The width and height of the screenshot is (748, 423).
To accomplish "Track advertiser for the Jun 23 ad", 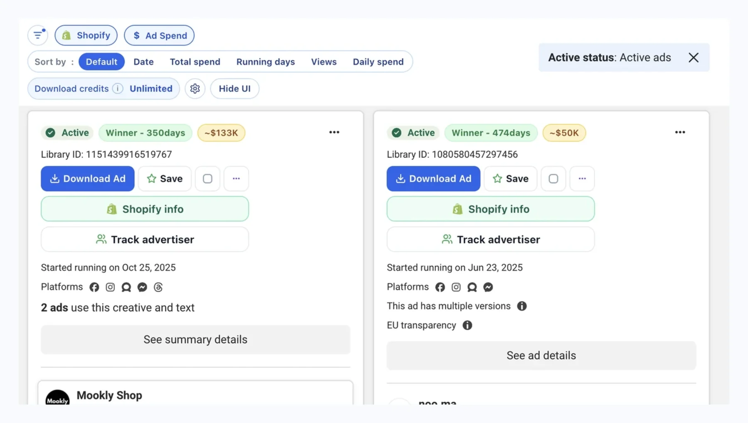I will tap(491, 239).
